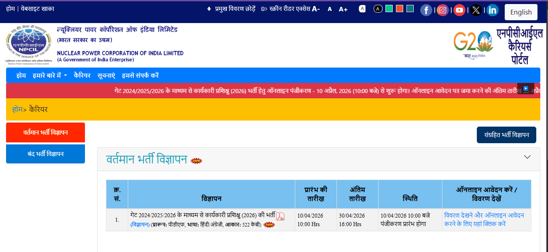This screenshot has height=252, width=548.
Task: Enable the circle-A standard contrast mode
Action: tap(378, 8)
